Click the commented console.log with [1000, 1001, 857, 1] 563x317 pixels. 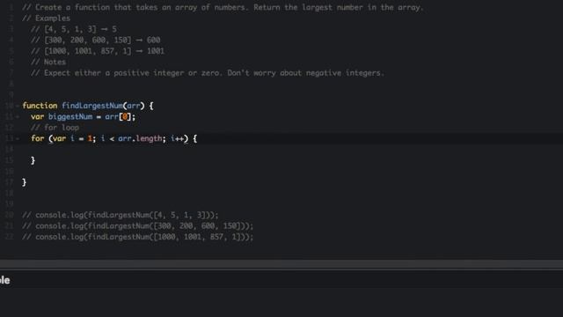click(138, 237)
